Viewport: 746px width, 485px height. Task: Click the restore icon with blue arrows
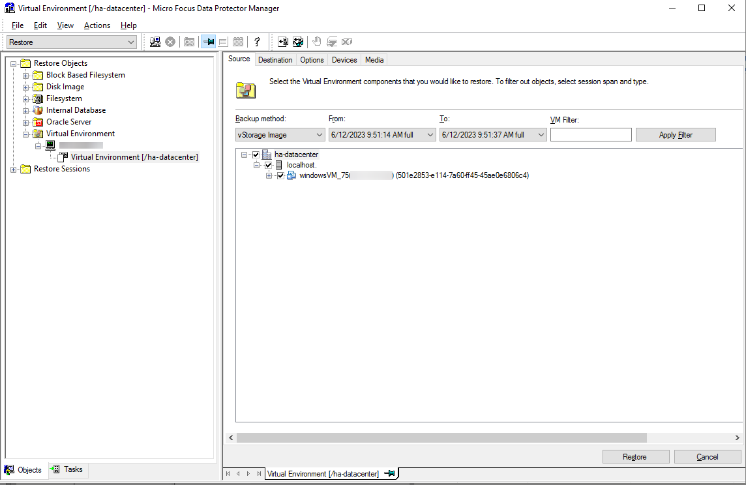pos(298,42)
